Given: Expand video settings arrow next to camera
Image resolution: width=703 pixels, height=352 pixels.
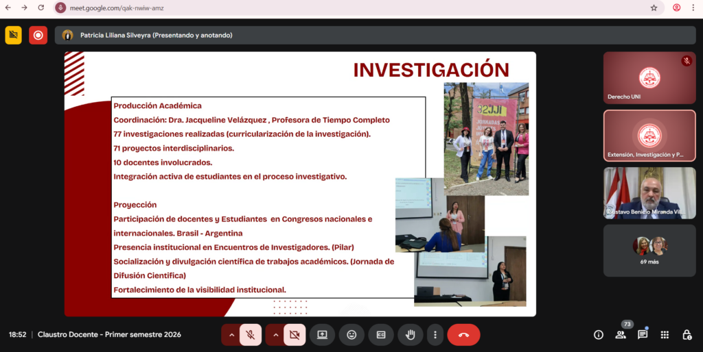Looking at the screenshot, I should 275,335.
